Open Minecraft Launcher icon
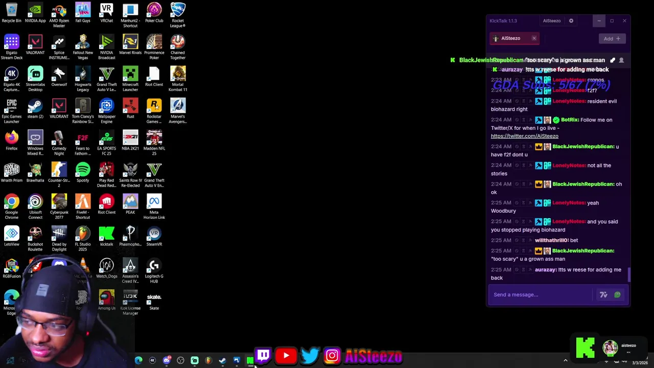654x368 pixels. (x=130, y=79)
